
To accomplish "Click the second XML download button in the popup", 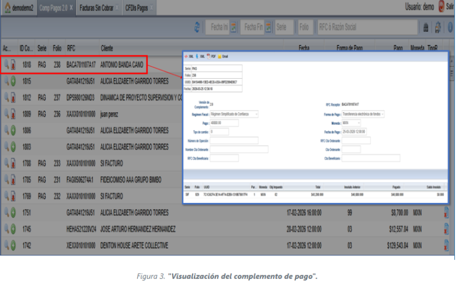I will click(x=200, y=56).
